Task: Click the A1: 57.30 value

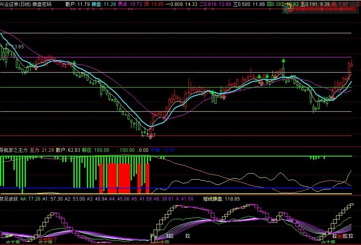Action: coord(52,199)
